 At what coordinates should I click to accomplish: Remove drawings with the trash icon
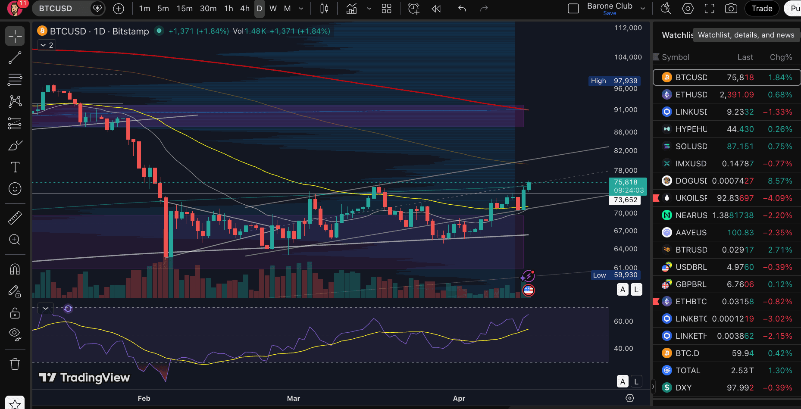point(15,364)
